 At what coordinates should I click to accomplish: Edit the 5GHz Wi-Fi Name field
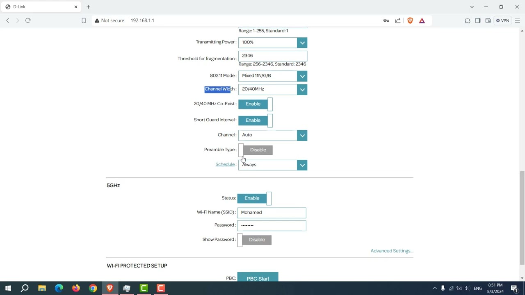272,213
